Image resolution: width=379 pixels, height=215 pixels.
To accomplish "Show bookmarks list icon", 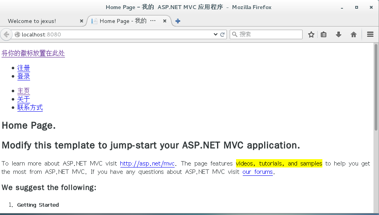I will [x=324, y=34].
